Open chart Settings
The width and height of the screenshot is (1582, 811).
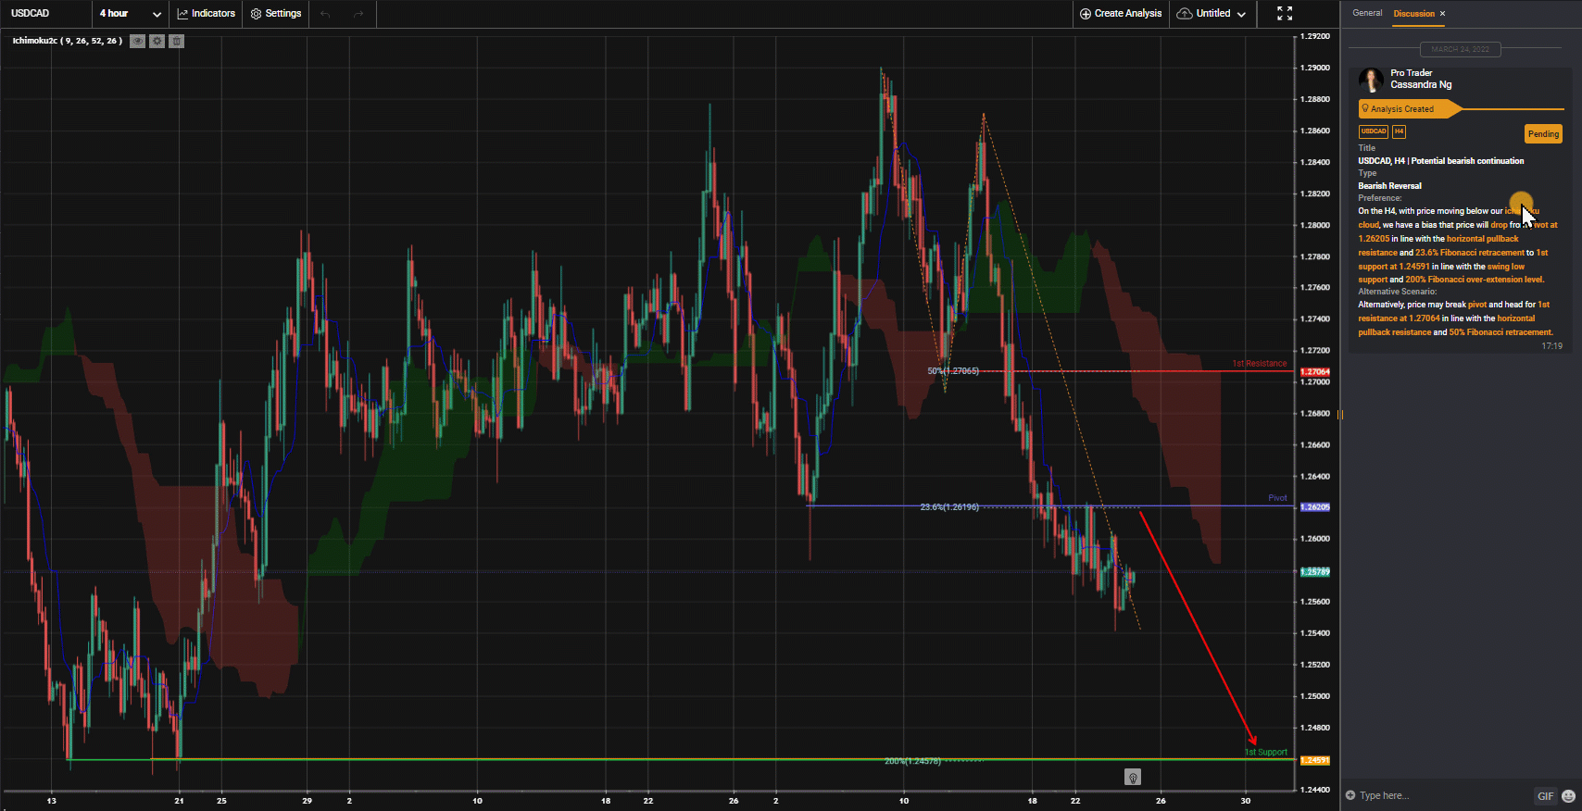pyautogui.click(x=276, y=13)
